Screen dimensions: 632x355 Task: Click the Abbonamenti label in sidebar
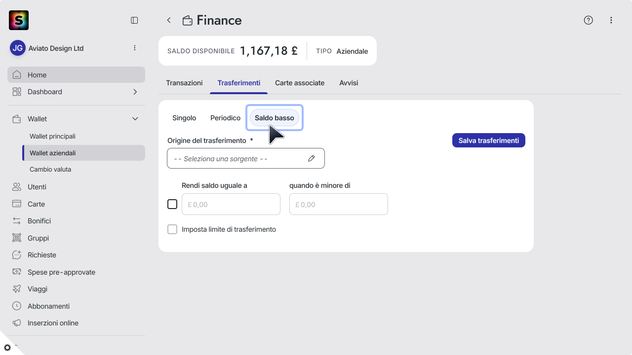coord(48,306)
